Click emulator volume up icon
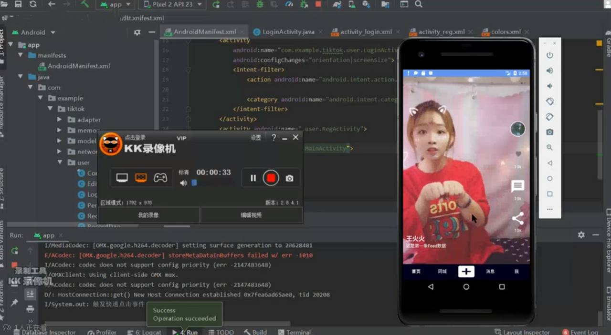Screen dimensions: 611x335 point(550,71)
